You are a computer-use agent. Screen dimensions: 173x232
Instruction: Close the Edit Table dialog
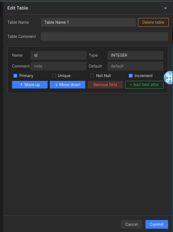165,8
